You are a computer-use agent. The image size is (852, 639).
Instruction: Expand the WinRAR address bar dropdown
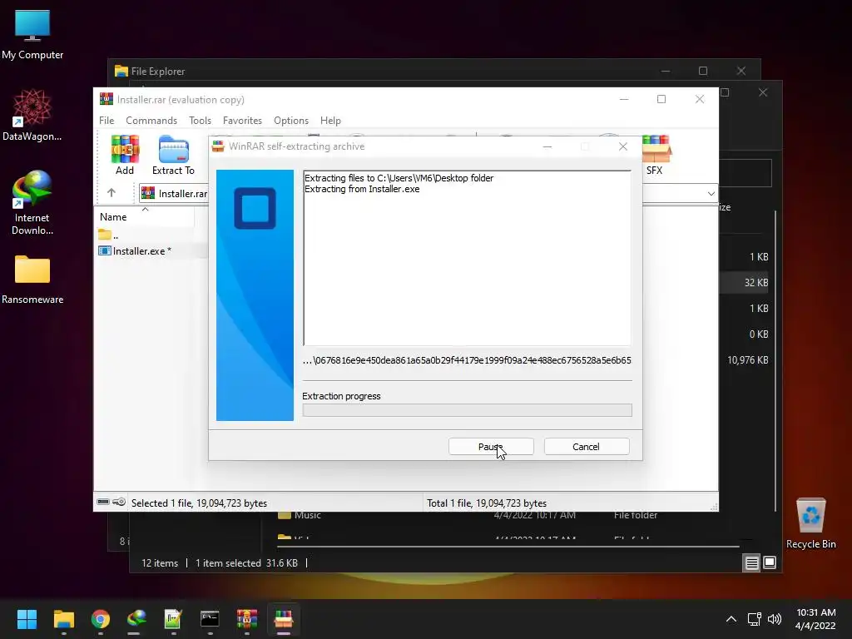(x=711, y=193)
